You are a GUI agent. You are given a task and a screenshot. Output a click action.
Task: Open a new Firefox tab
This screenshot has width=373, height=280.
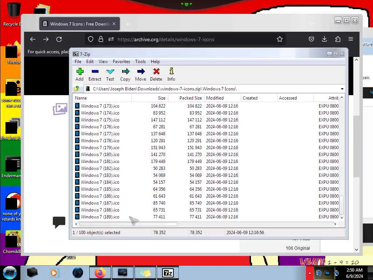(127, 24)
